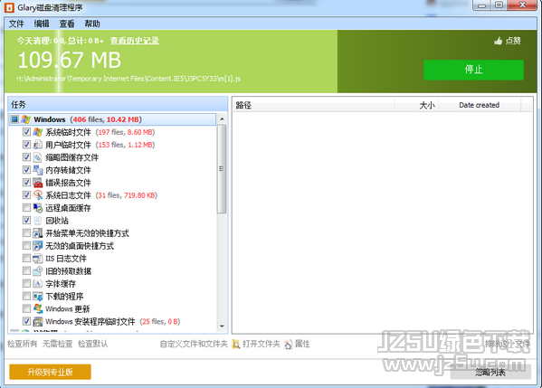Click the thumbs-up 点赞 icon
This screenshot has width=542, height=388.
coord(498,41)
